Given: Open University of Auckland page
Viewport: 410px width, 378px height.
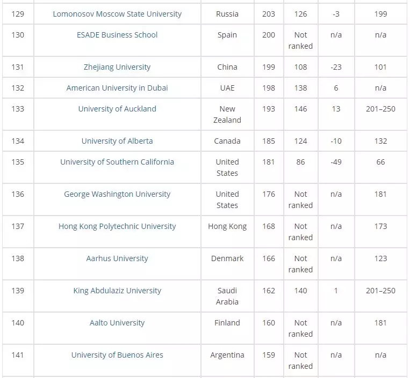Looking at the screenshot, I should 117,109.
